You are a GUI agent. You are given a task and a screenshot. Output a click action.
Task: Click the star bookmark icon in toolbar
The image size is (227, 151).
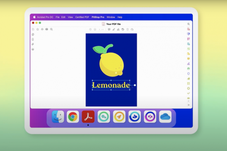click(37, 29)
